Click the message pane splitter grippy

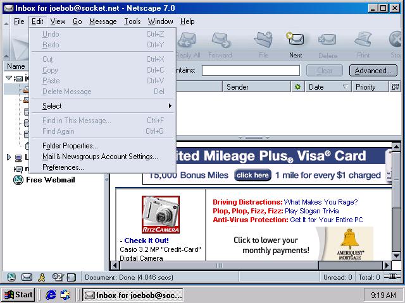[254, 138]
